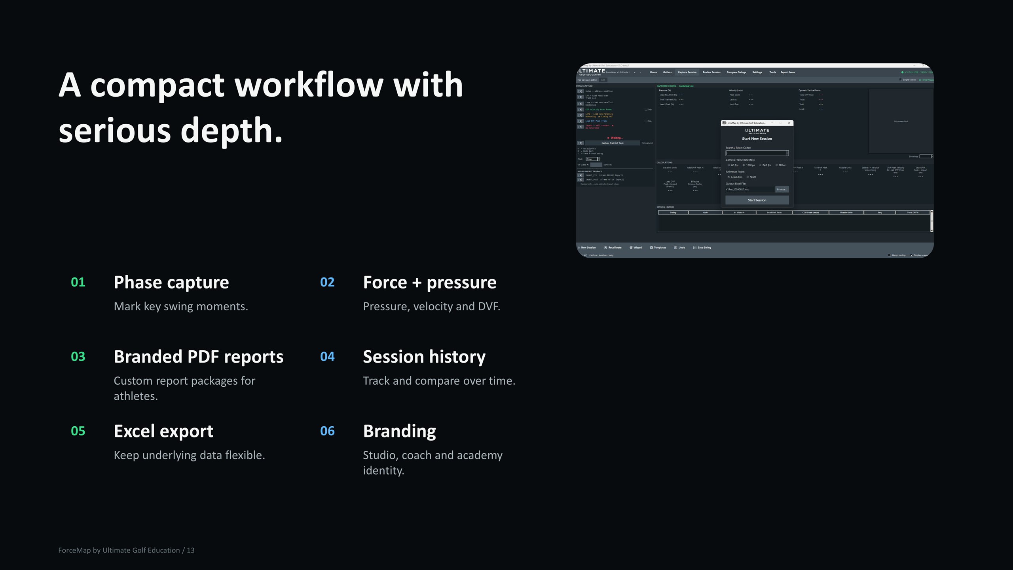Click the back navigation arrow
The height and width of the screenshot is (570, 1013).
[635, 72]
